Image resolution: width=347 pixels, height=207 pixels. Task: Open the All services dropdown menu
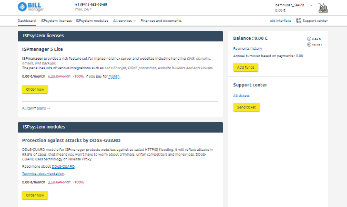(x=125, y=21)
